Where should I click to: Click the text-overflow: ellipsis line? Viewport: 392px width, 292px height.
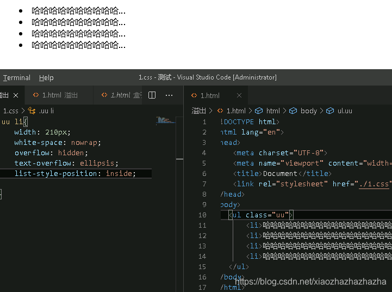66,163
